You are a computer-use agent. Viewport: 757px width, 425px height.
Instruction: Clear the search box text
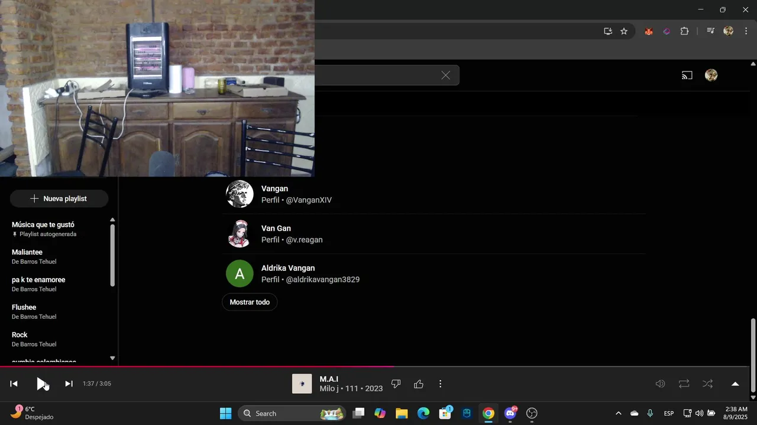[445, 75]
